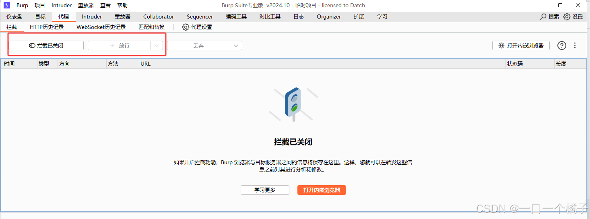Toggle the 拦截已关闭 intercept switch
The image size is (590, 219).
(46, 45)
